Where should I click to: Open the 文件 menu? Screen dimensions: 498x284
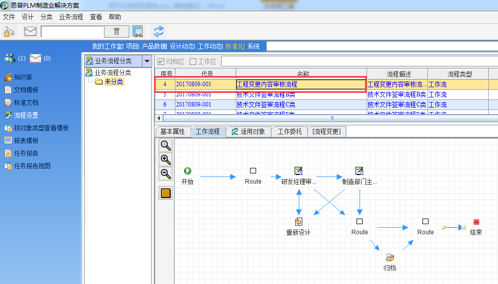tap(9, 17)
